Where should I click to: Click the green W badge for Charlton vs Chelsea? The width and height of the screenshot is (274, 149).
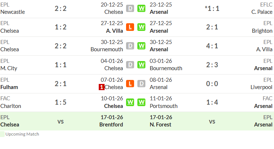[130, 102]
